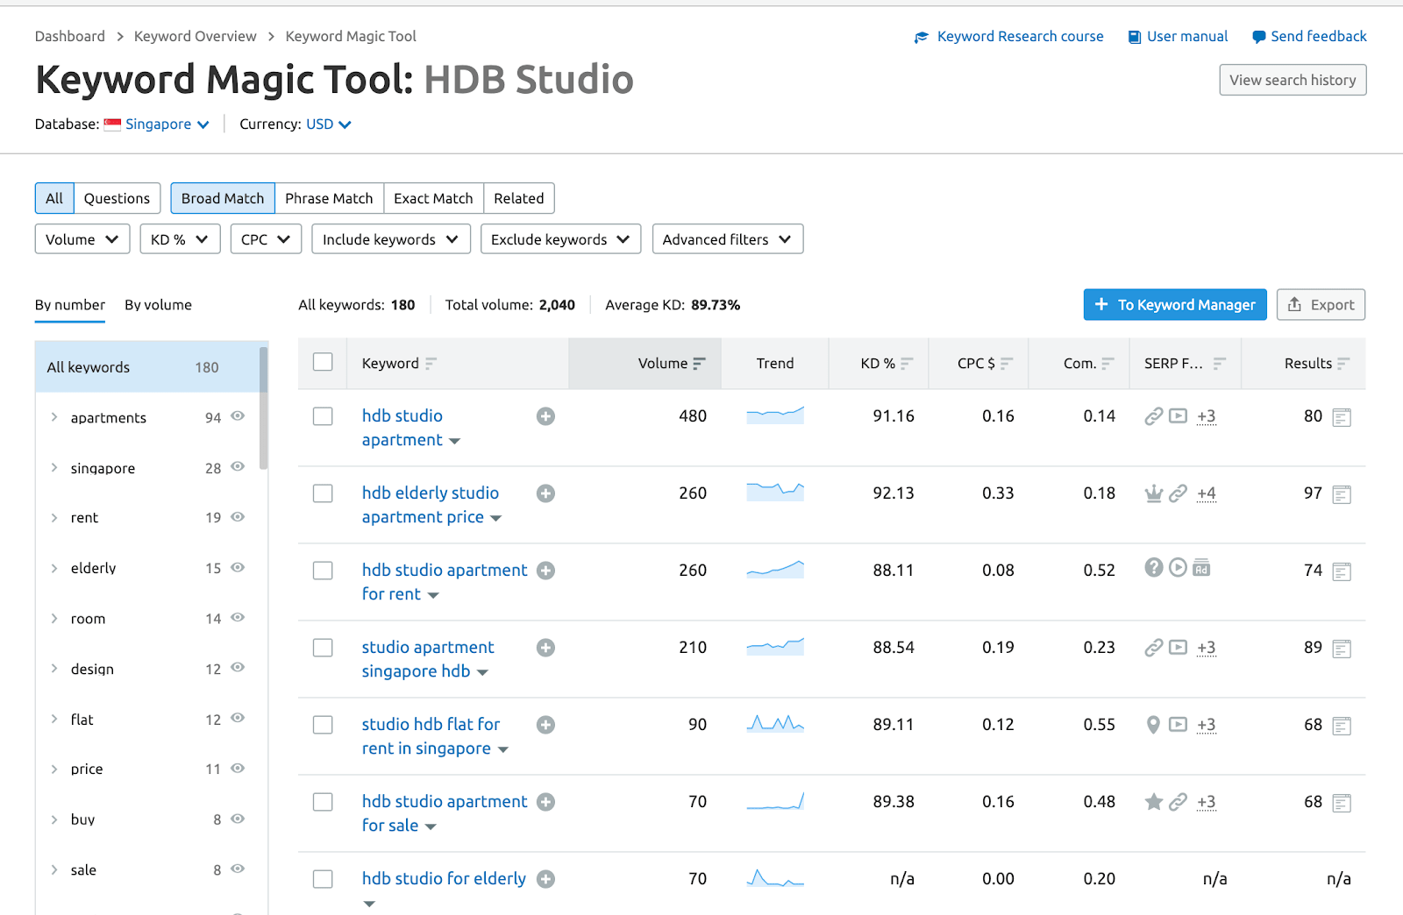1403x915 pixels.
Task: Add 'studio hdb flat for rent' via plus icon
Action: tap(545, 725)
